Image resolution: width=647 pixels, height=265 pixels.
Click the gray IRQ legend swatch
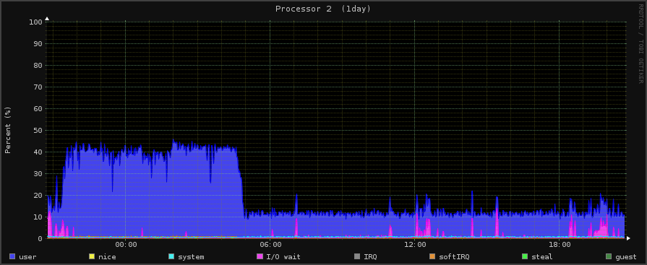pos(357,257)
